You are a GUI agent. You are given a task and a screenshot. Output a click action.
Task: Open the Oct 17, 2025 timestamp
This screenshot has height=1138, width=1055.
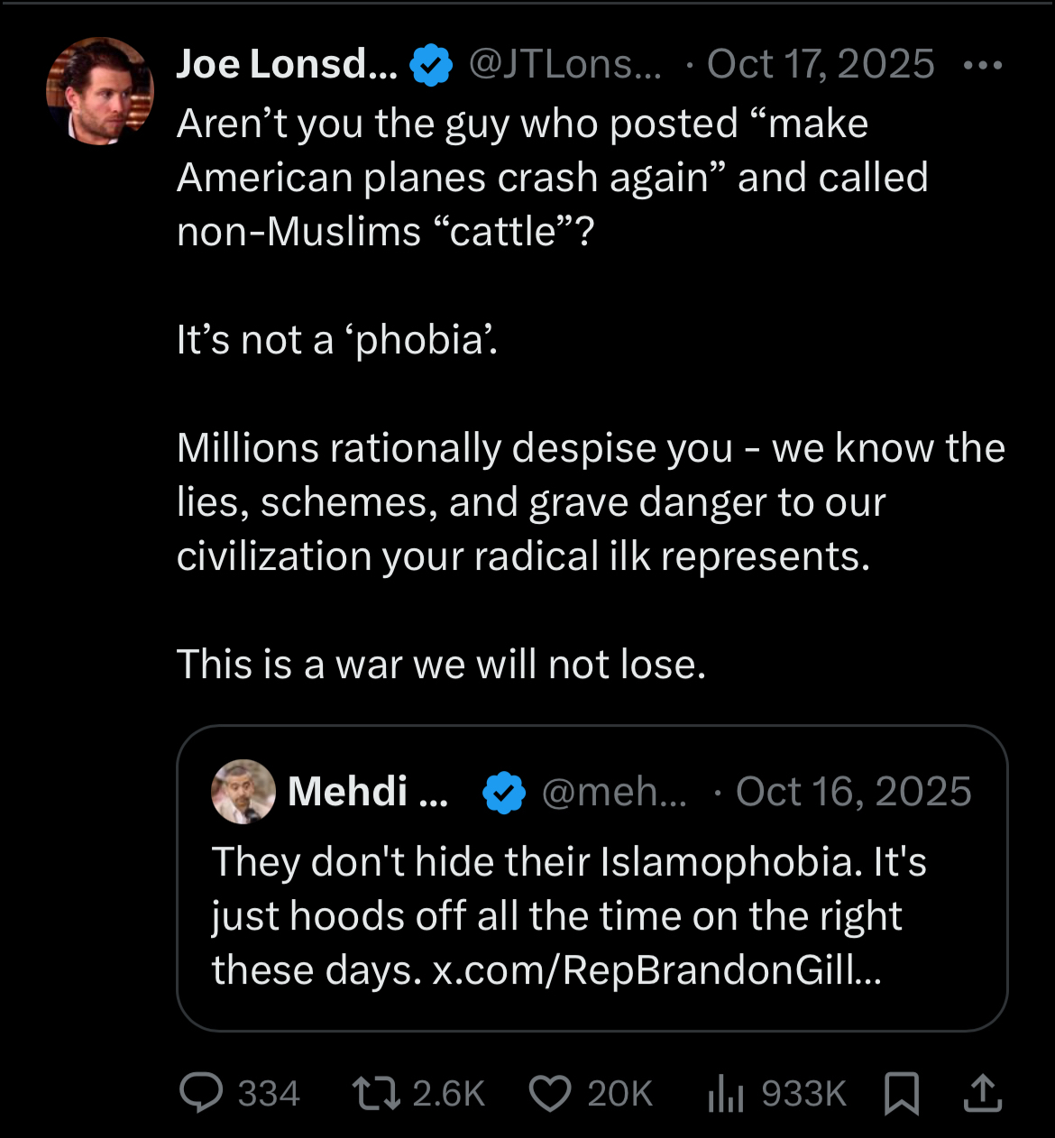pos(821,65)
